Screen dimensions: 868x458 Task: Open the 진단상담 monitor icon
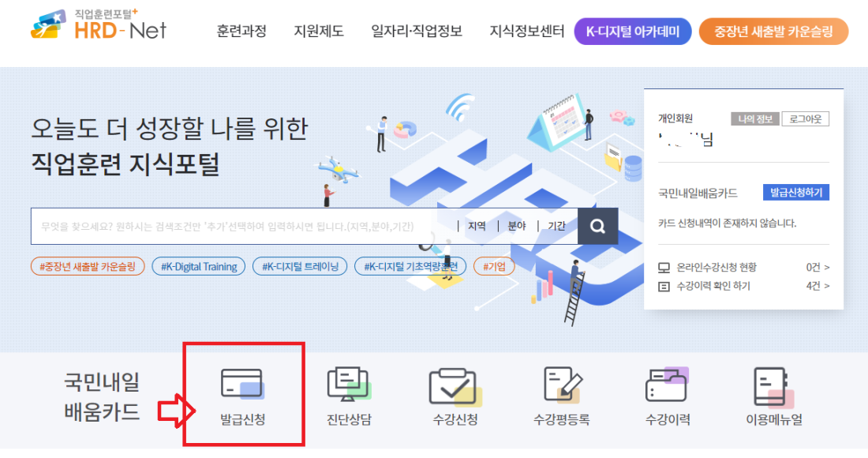point(349,384)
